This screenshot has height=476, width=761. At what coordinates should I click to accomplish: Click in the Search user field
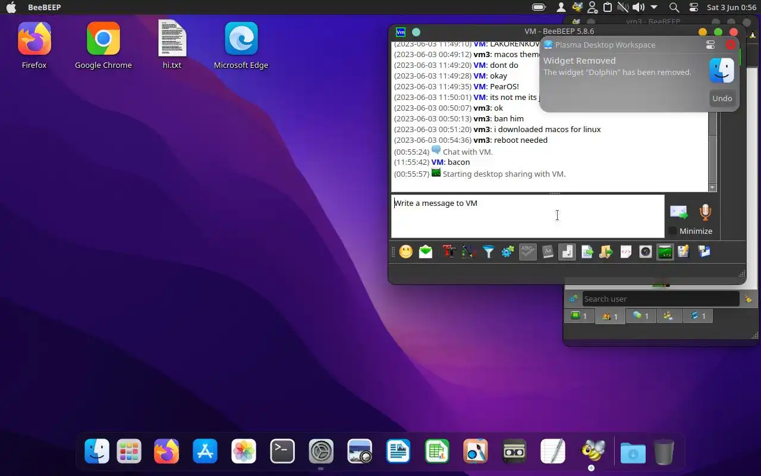660,299
